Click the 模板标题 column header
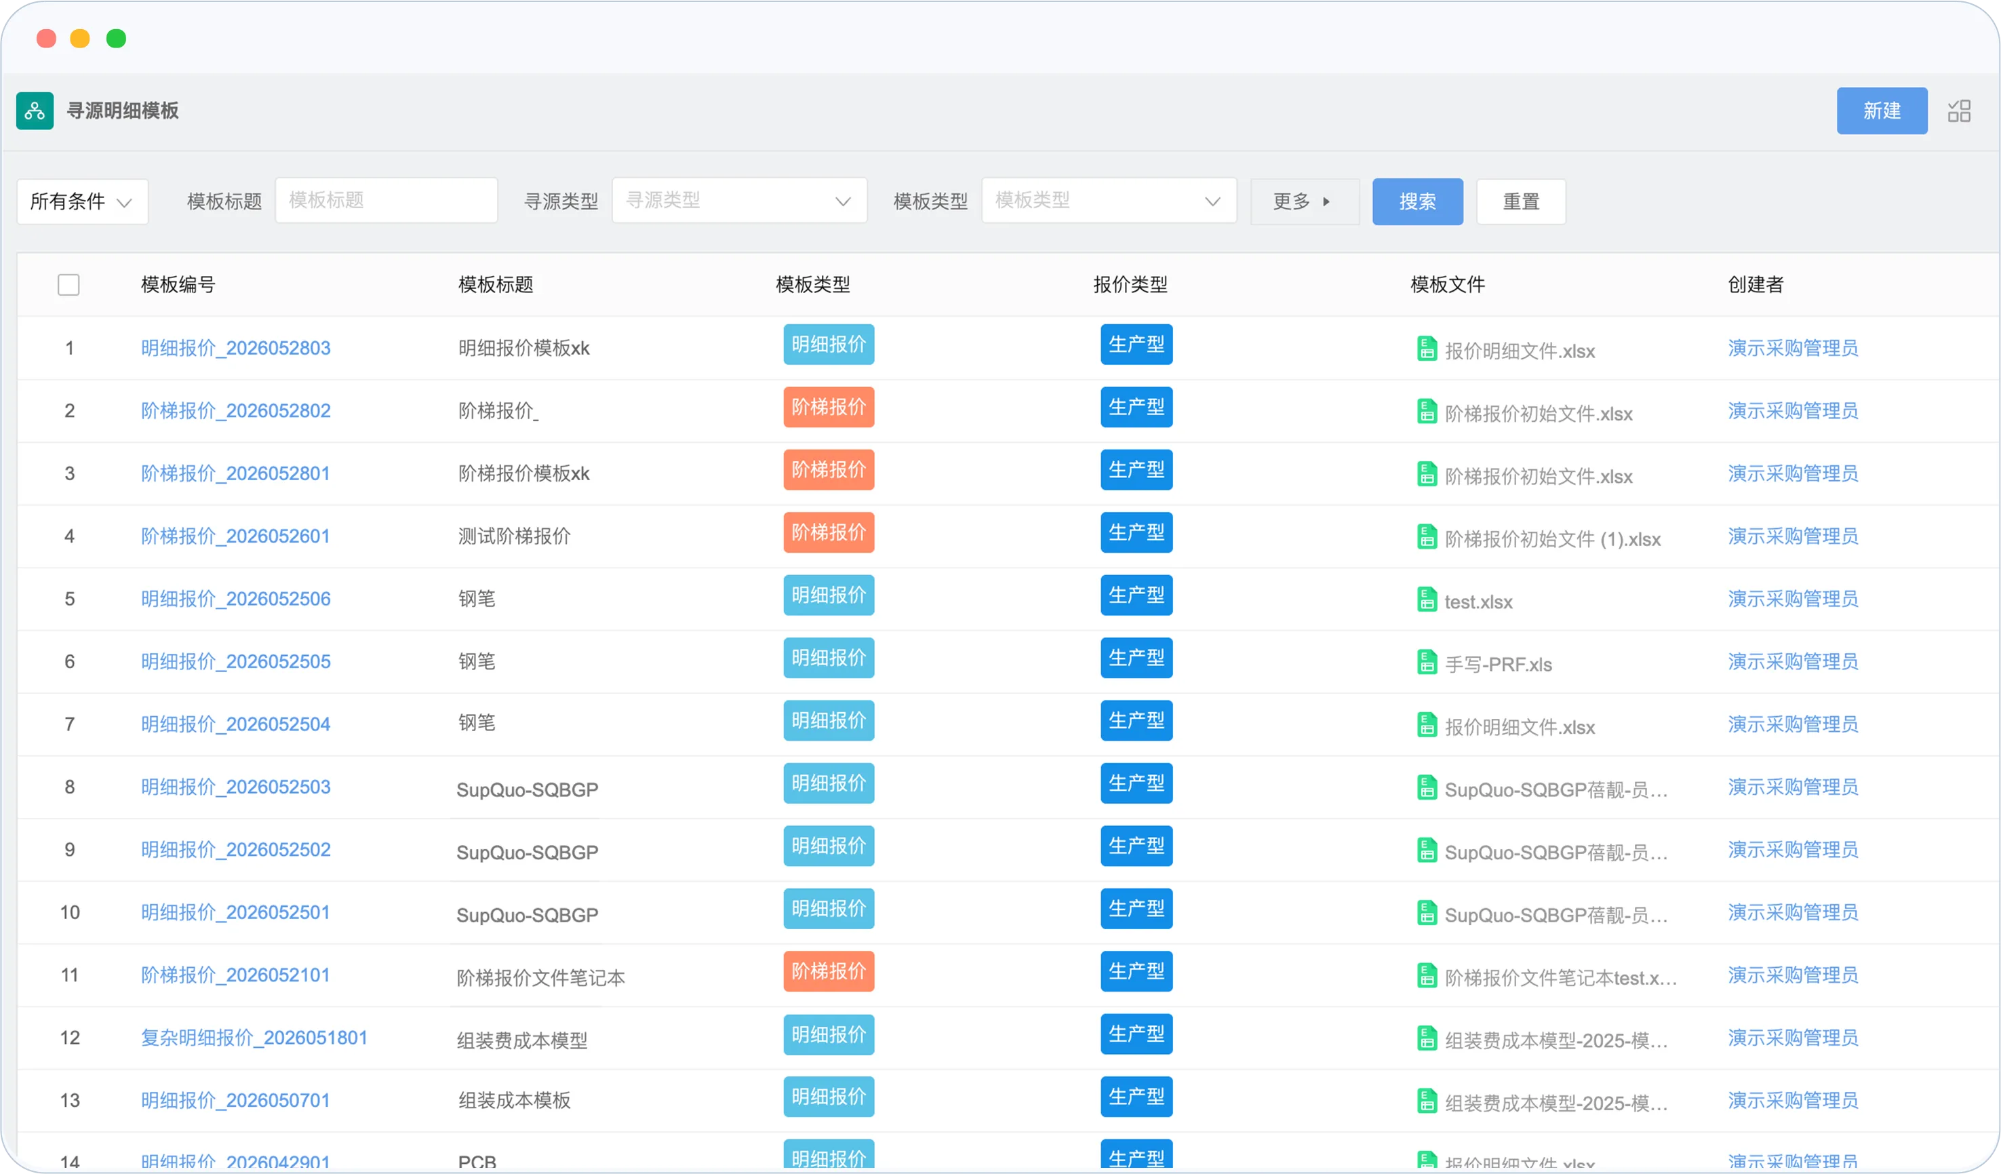Viewport: 2001px width, 1174px height. click(x=496, y=284)
